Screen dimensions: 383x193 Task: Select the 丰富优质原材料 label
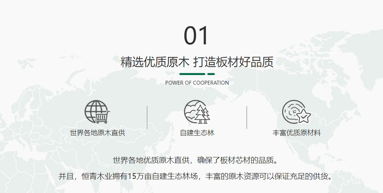click(297, 133)
